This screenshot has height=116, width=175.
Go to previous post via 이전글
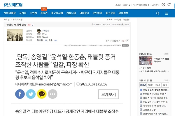tap(118, 20)
